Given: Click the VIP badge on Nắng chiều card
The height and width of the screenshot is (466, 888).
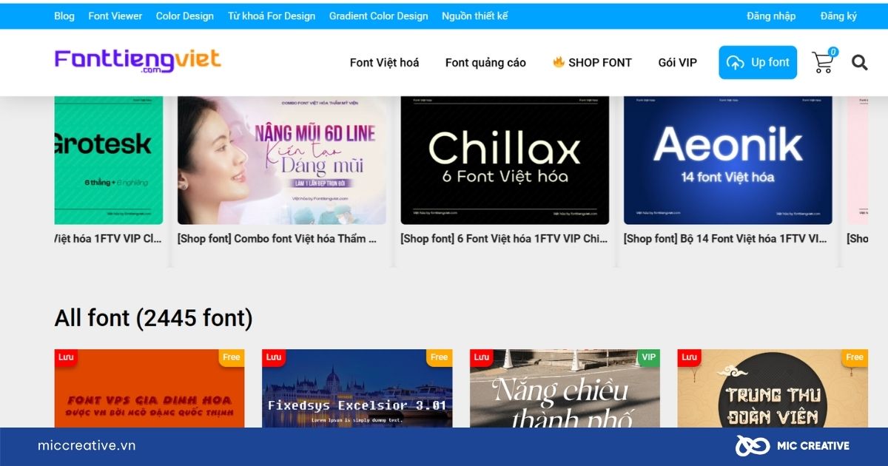Looking at the screenshot, I should point(648,357).
